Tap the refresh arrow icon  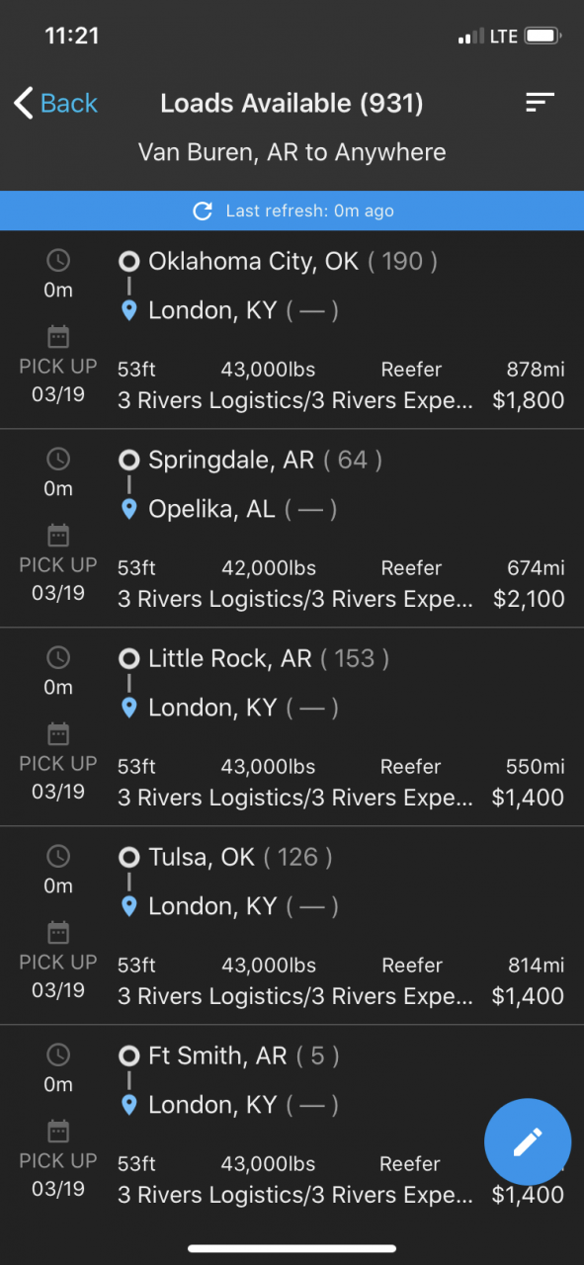(203, 211)
